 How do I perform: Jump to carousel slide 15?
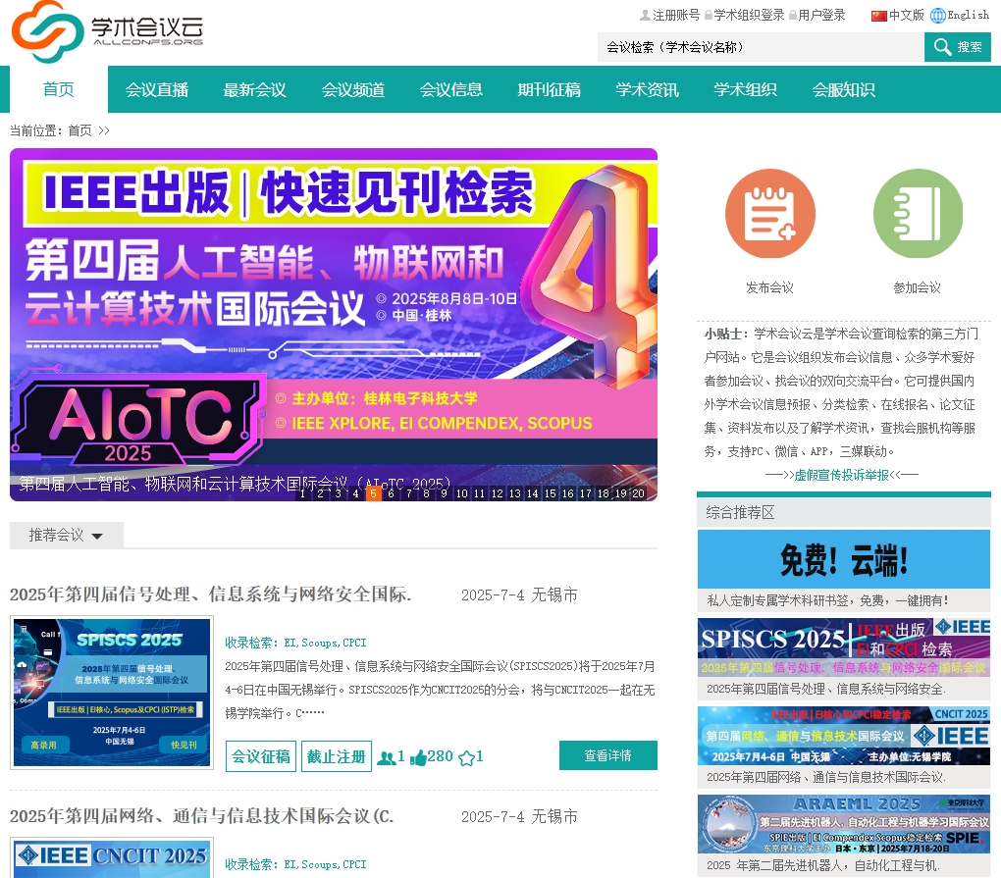point(551,493)
